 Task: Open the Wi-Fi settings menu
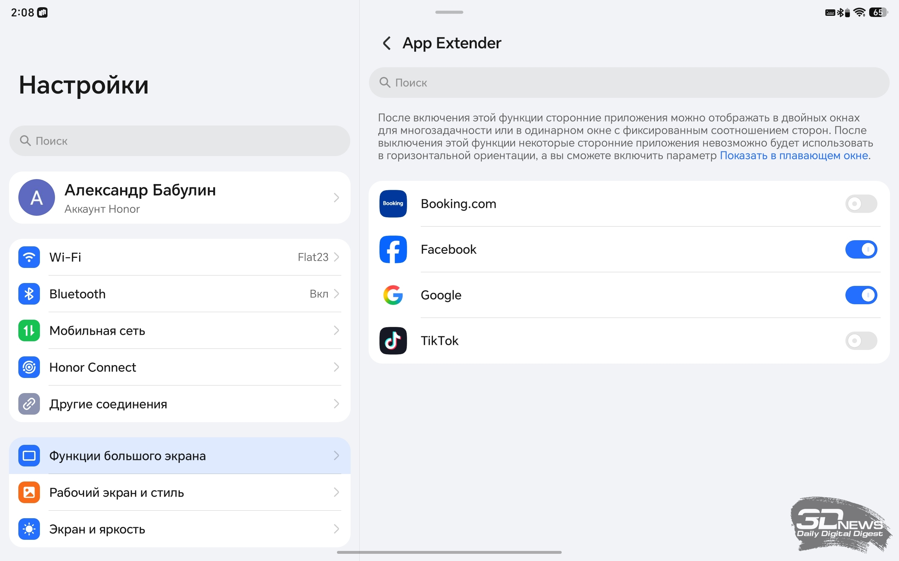(x=179, y=257)
